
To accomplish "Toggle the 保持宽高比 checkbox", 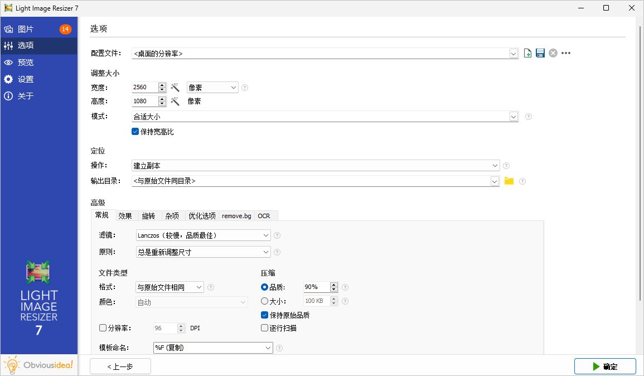I will point(135,132).
